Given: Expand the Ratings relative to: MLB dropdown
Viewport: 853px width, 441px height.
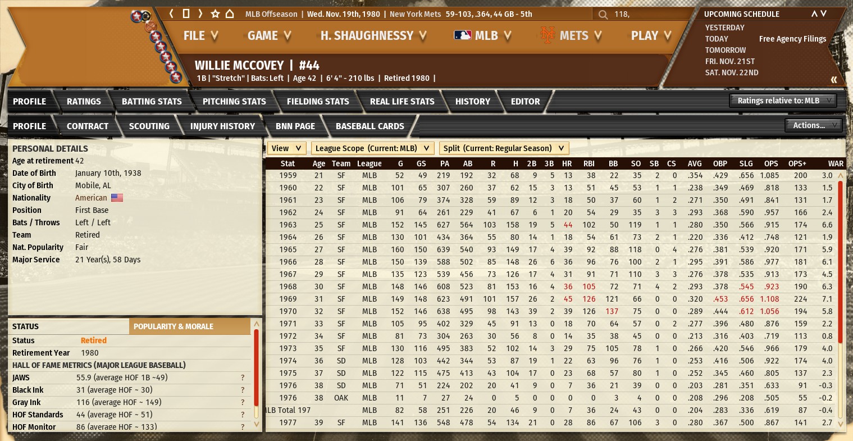Looking at the screenshot, I should point(784,101).
